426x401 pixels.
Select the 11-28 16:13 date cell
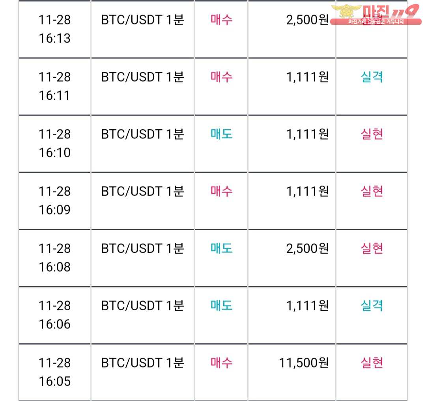click(54, 29)
